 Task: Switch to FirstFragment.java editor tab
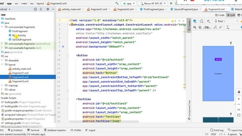click(152, 9)
